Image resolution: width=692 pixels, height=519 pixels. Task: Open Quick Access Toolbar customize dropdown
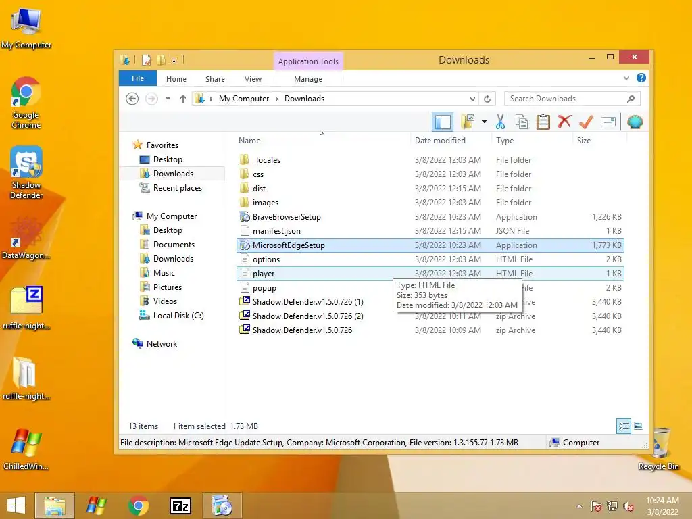174,60
